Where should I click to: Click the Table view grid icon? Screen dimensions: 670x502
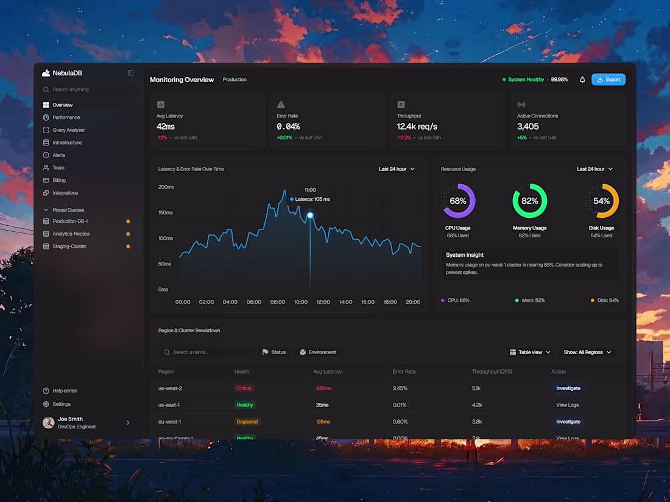[513, 352]
